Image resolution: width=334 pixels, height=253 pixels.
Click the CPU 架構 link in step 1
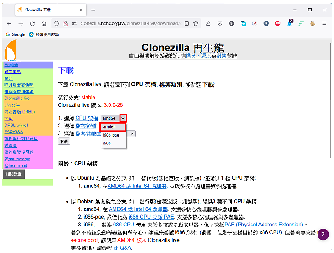(87, 118)
